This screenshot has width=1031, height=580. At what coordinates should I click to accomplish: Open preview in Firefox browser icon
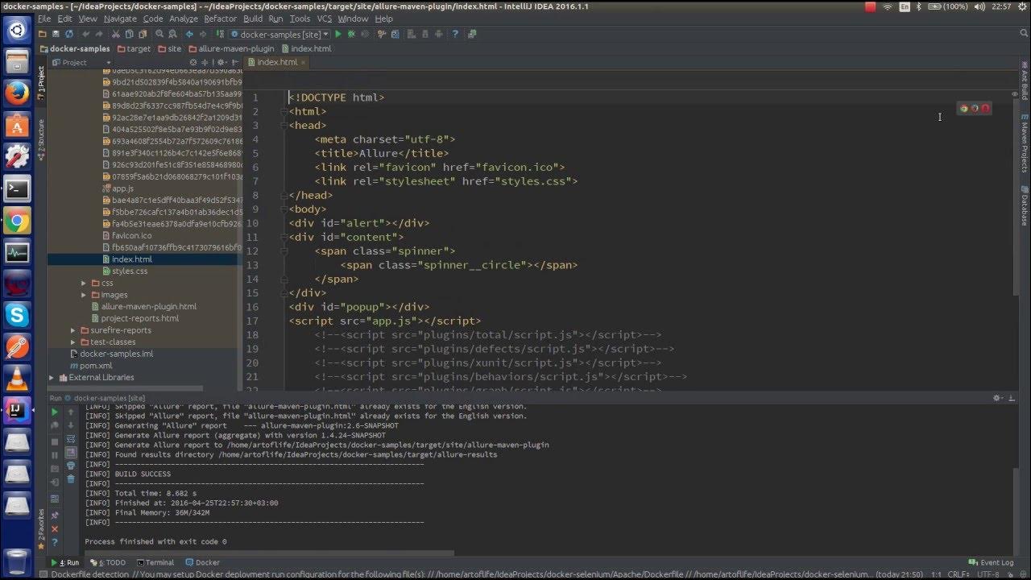pos(975,108)
